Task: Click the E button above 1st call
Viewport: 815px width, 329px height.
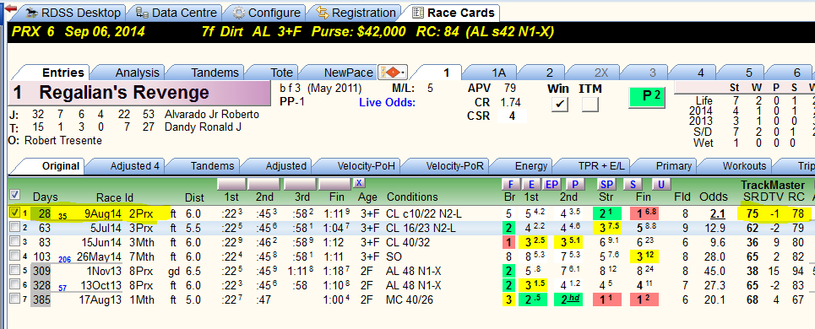Action: [531, 184]
